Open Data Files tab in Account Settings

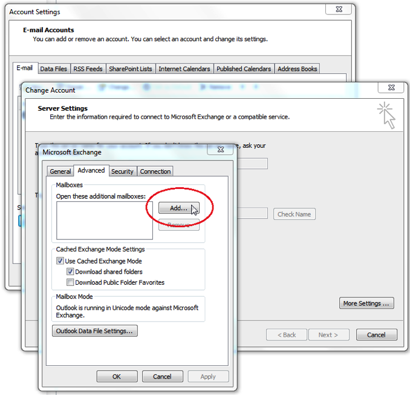coord(54,68)
